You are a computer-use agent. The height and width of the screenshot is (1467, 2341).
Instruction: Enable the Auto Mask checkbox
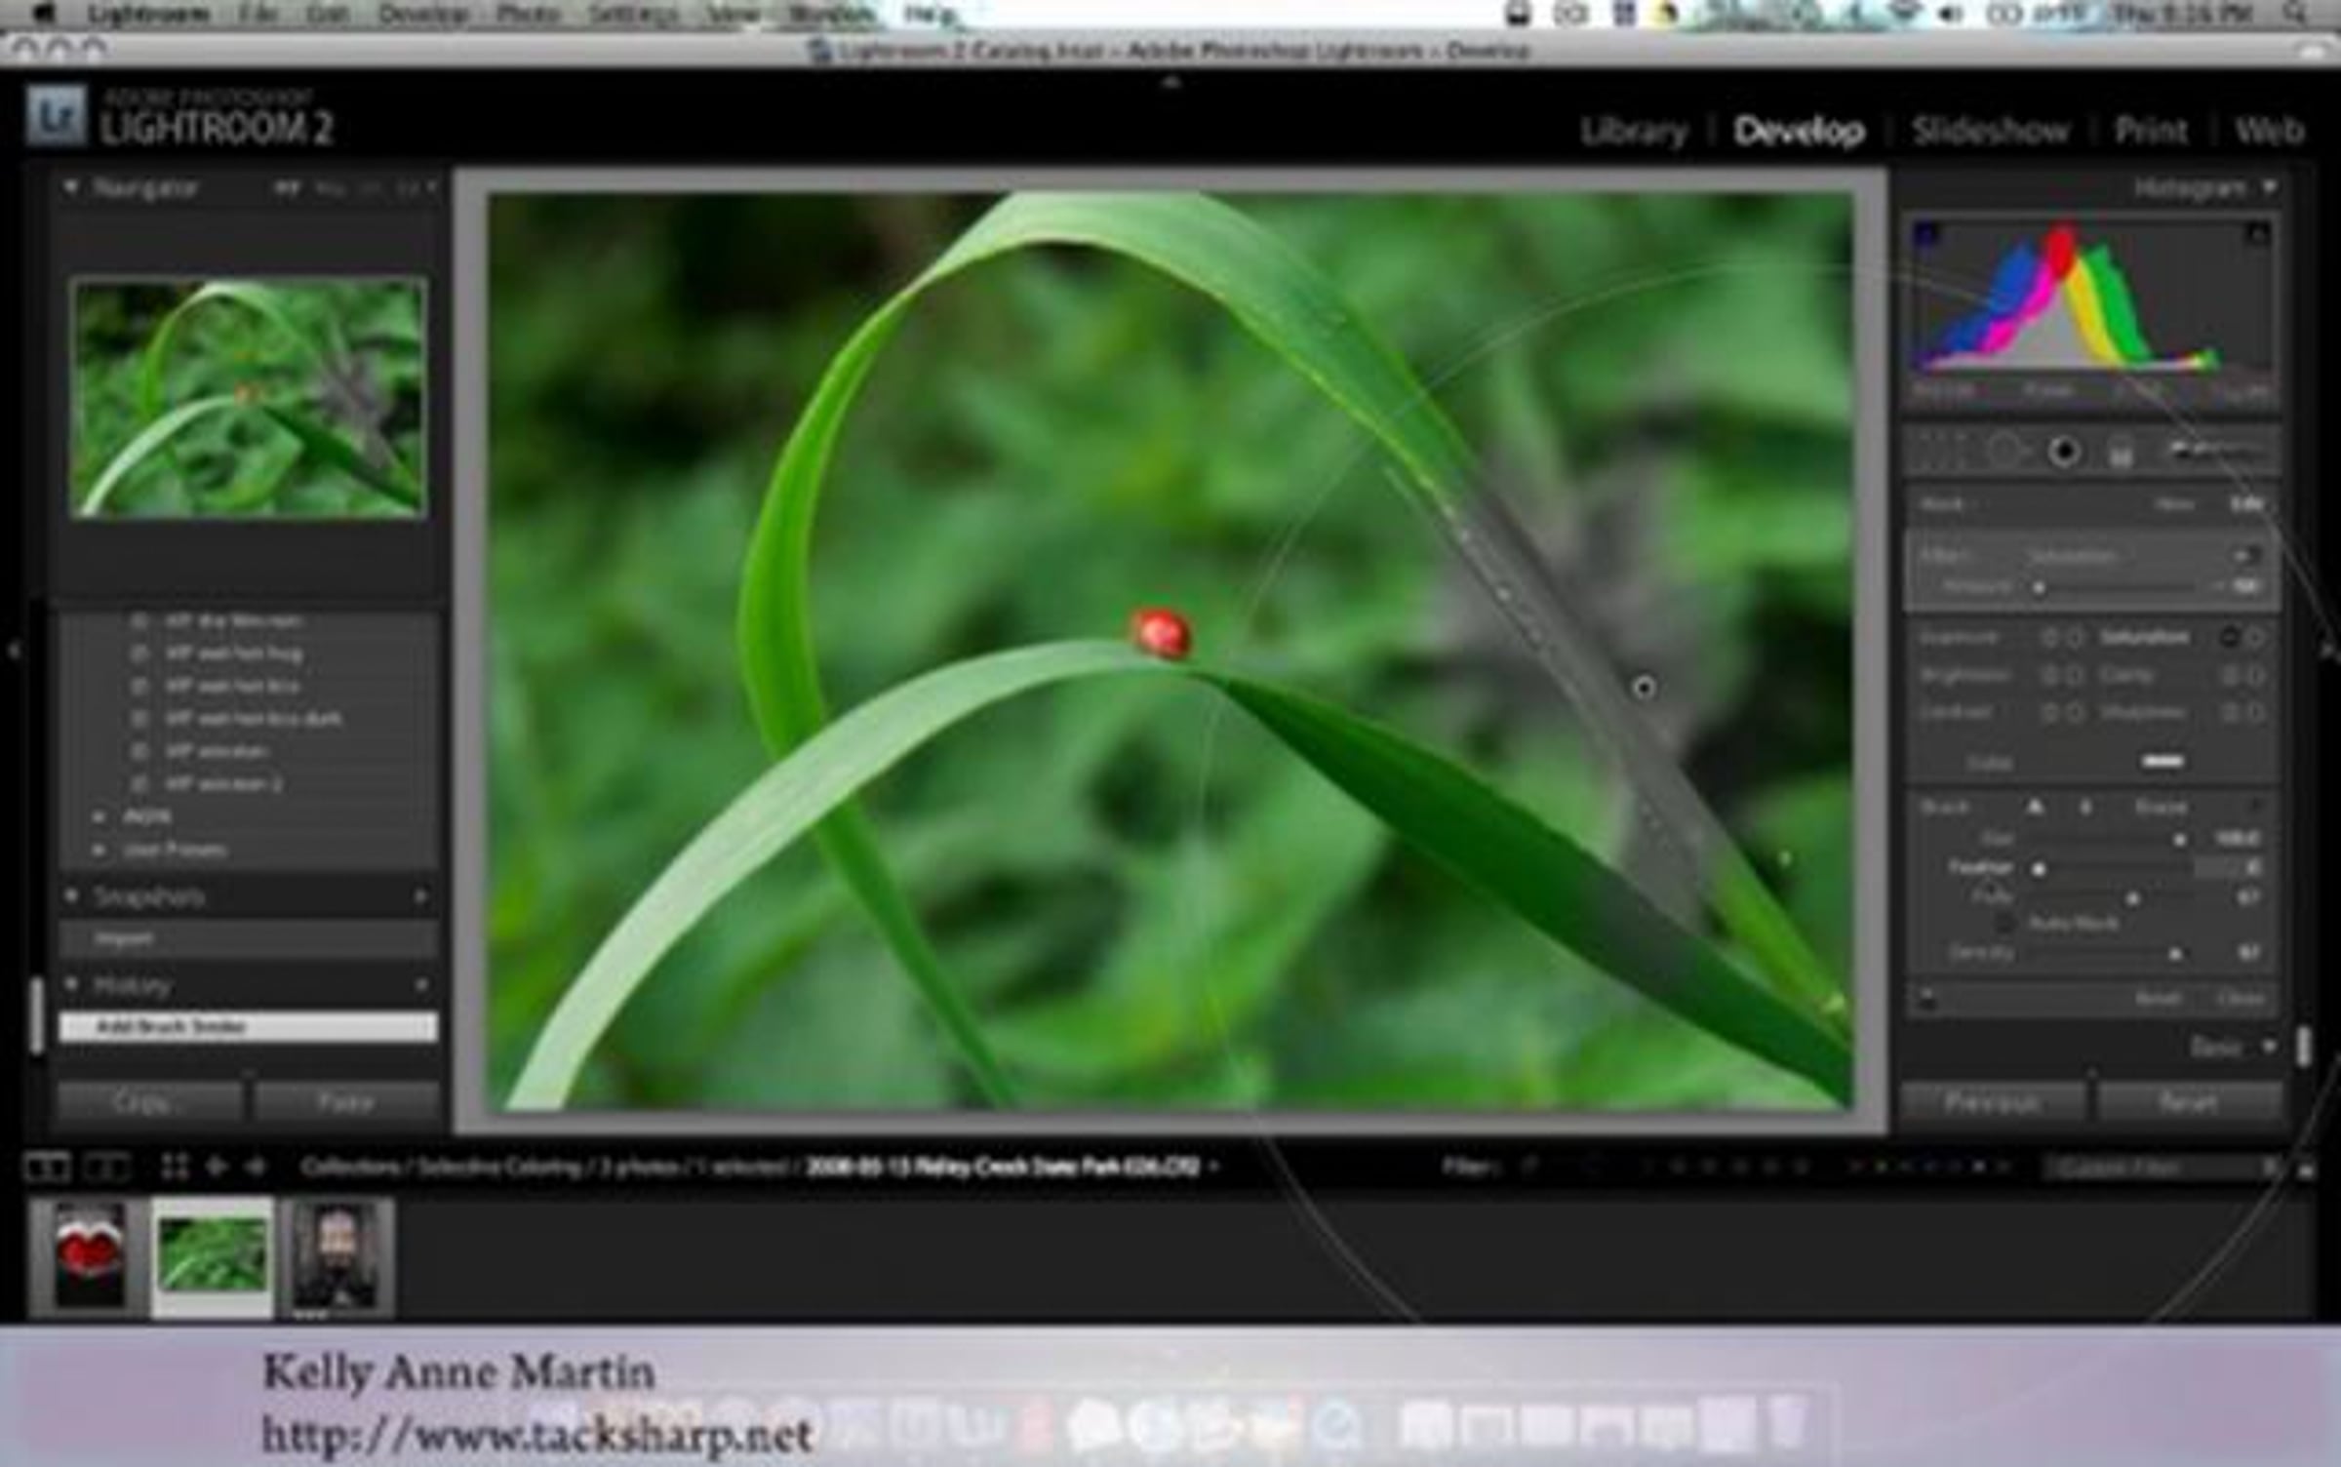(x=2004, y=923)
